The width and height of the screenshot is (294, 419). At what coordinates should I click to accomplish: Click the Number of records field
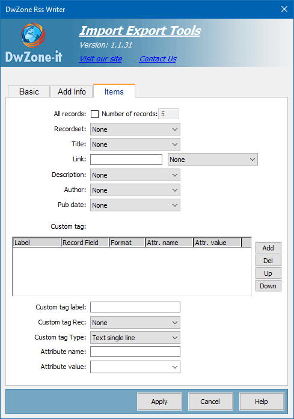(x=168, y=114)
